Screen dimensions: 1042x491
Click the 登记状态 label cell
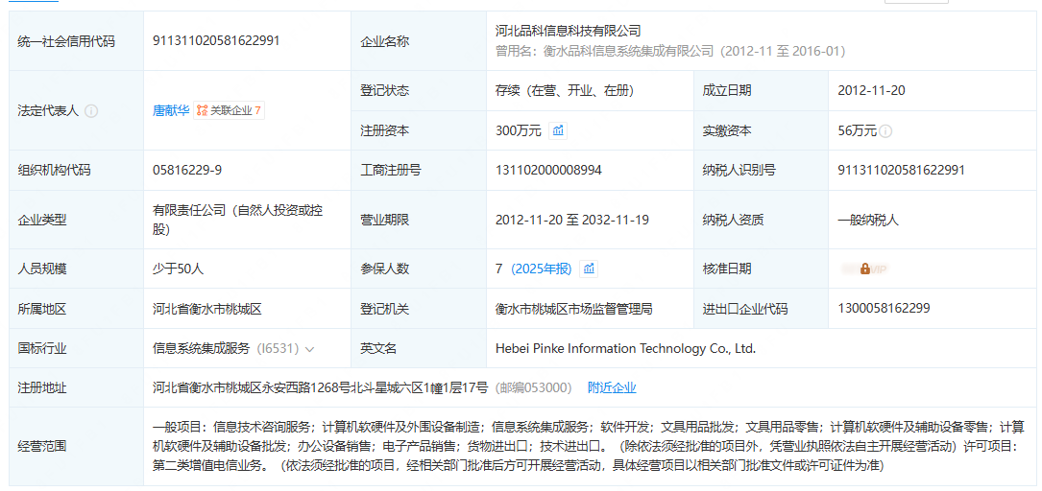click(419, 91)
